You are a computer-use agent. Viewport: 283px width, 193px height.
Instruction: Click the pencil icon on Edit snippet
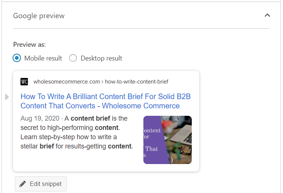[x=23, y=184]
